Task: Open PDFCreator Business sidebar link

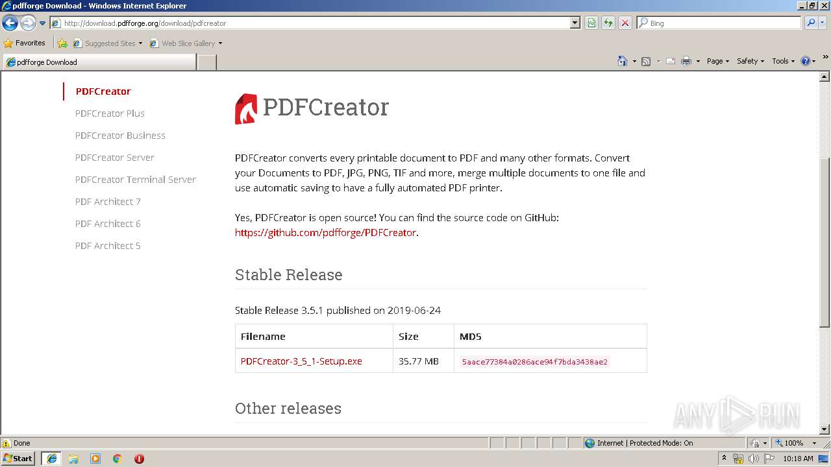Action: click(x=120, y=136)
